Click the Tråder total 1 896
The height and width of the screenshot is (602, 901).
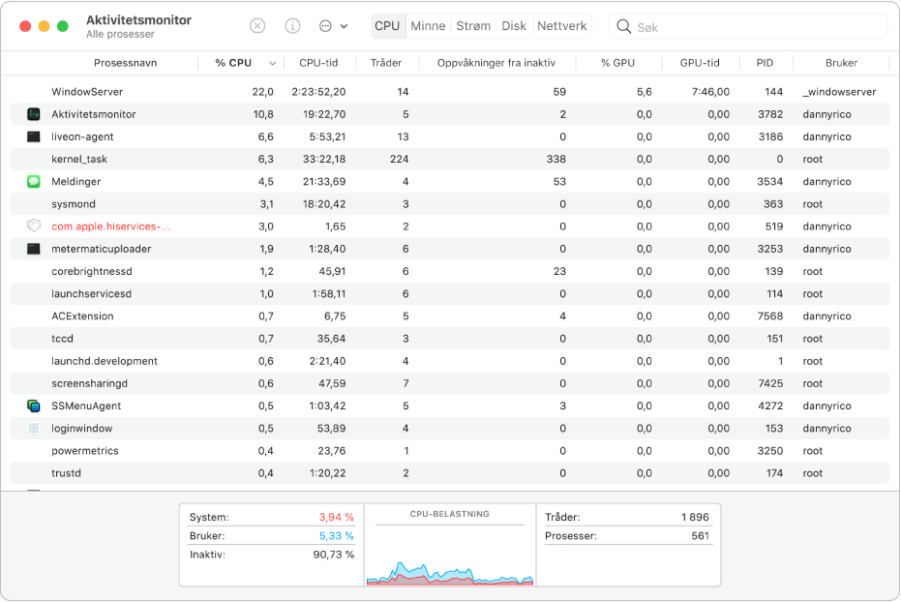[x=695, y=517]
